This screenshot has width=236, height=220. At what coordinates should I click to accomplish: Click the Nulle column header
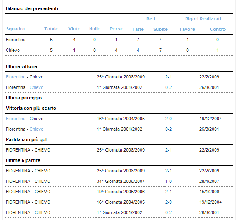pyautogui.click(x=95, y=29)
